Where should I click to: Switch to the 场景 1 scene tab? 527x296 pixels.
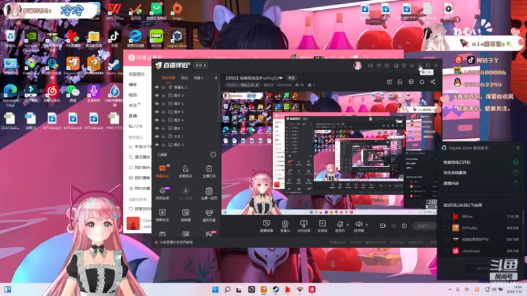point(198,78)
